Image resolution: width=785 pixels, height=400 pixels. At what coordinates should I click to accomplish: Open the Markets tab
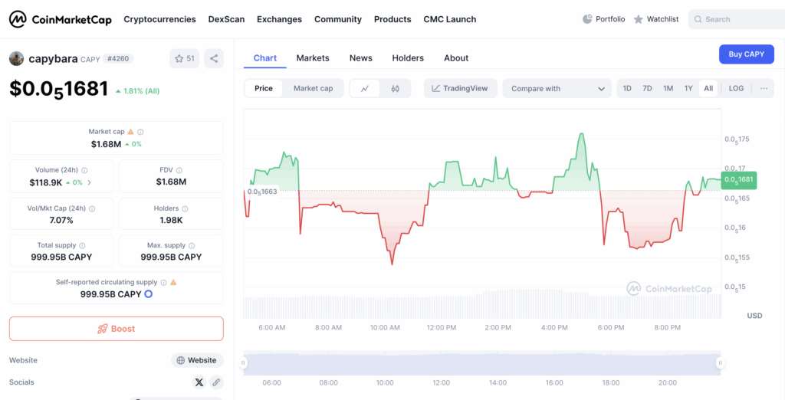tap(313, 58)
